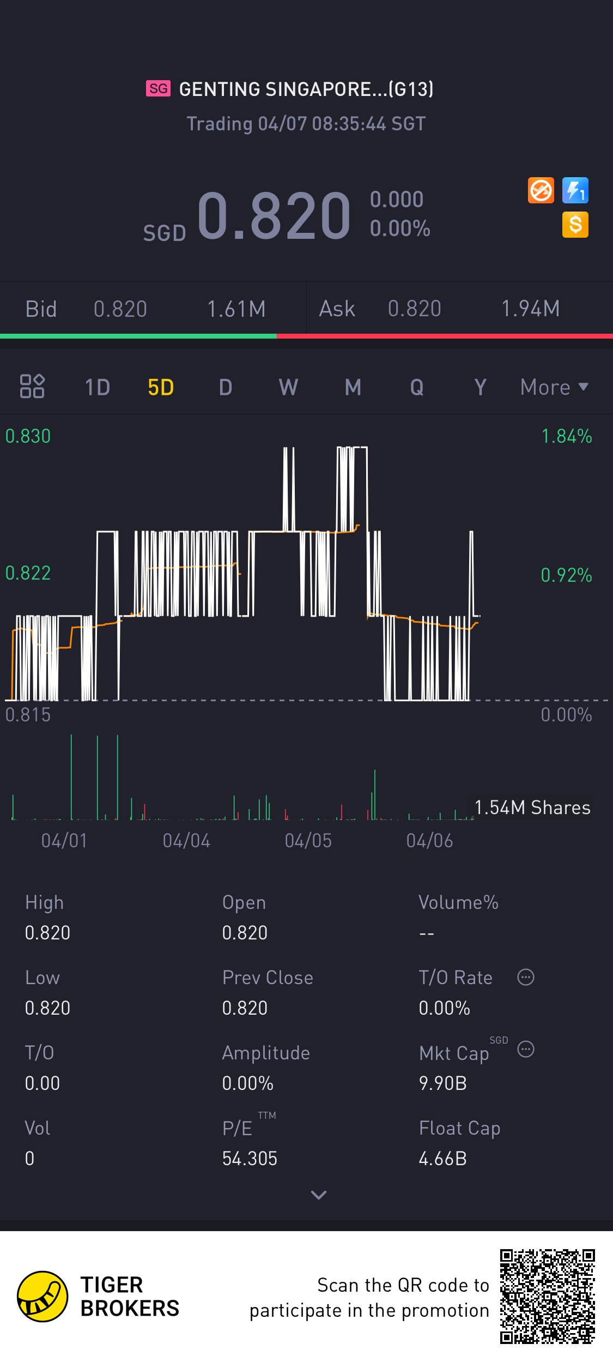Viewport: 613px width, 1362px height.
Task: Expand more stock details with the chevron
Action: [318, 1195]
